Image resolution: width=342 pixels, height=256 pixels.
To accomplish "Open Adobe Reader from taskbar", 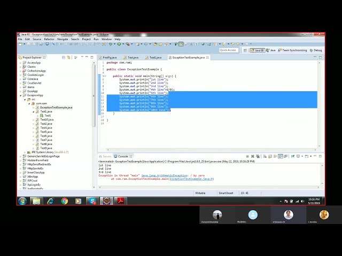I will tap(121, 201).
